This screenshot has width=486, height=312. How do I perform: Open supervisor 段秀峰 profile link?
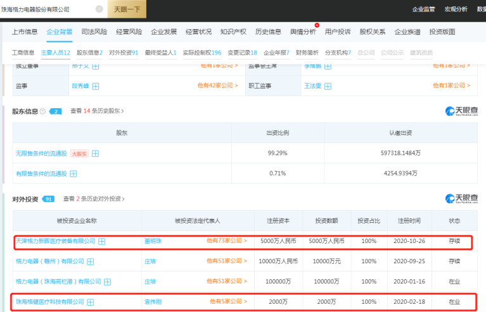80,85
